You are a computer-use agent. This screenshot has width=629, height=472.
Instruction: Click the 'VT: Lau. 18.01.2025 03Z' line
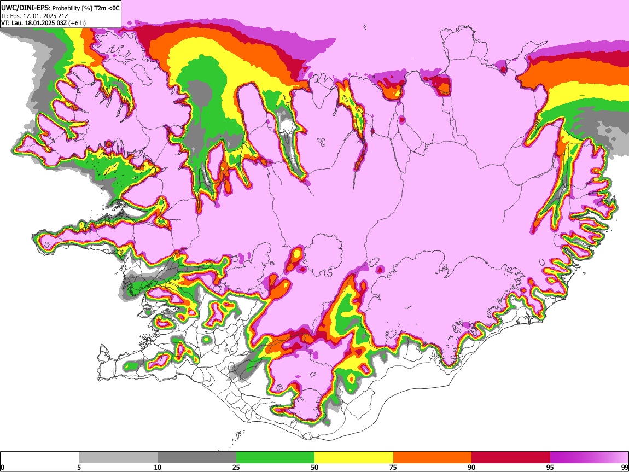pos(34,23)
